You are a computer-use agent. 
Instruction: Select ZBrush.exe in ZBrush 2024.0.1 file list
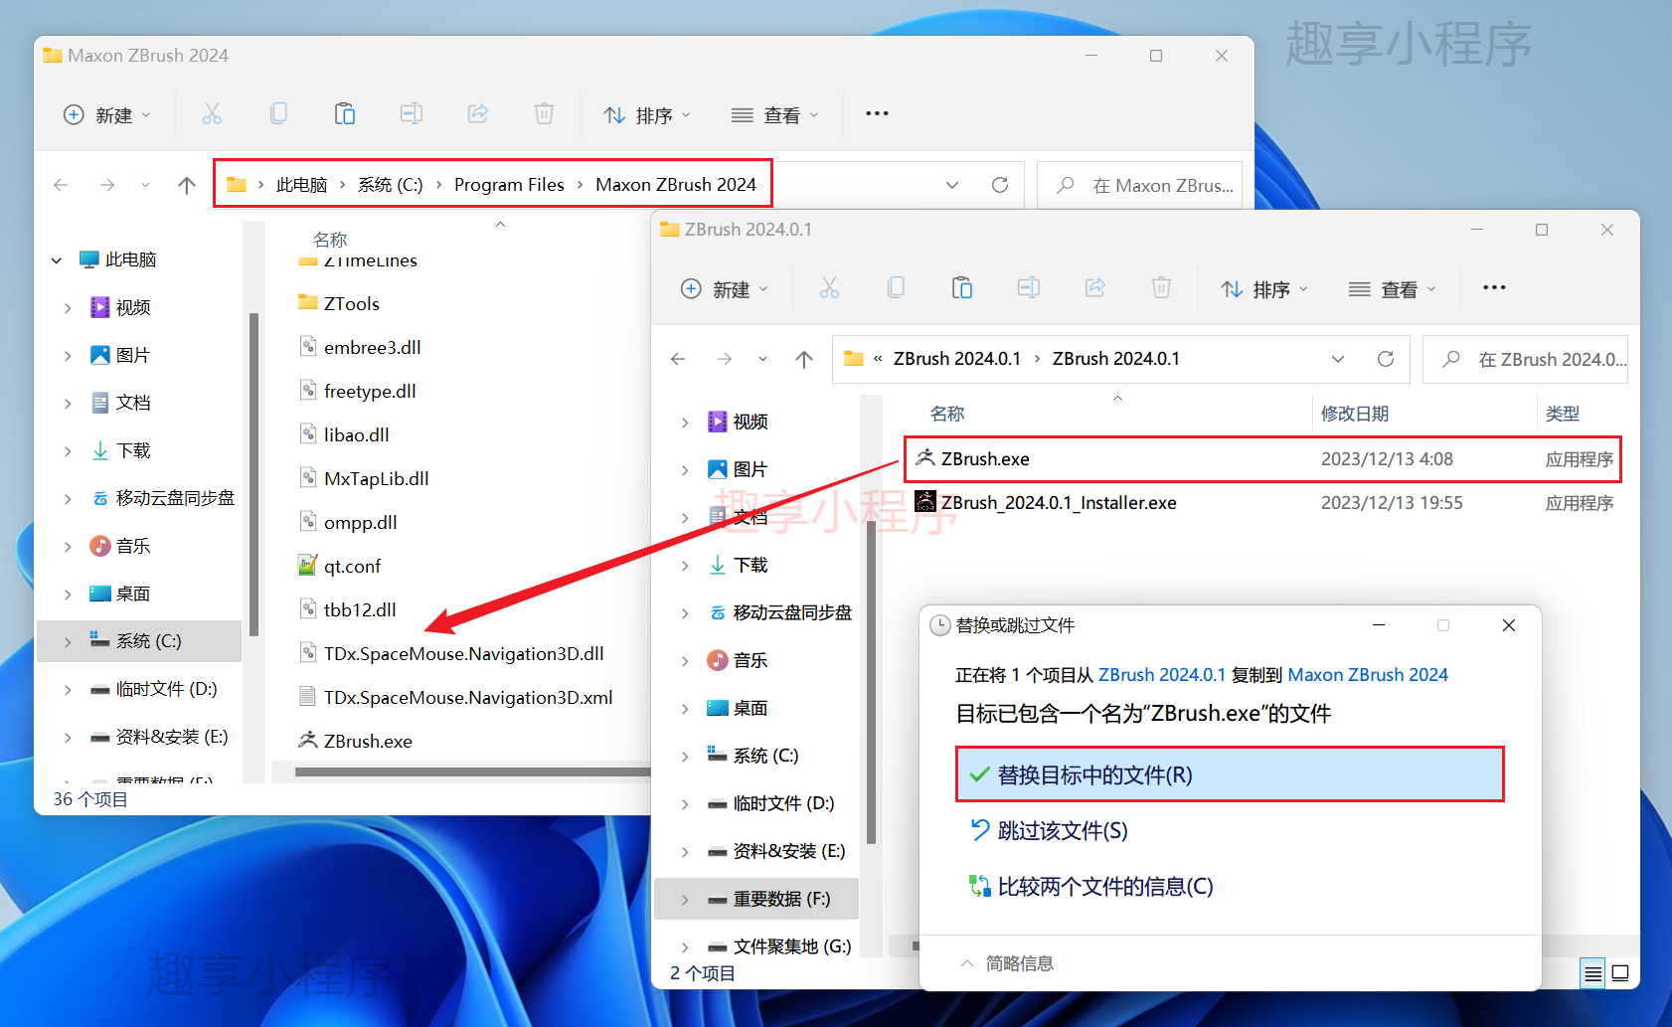(x=1262, y=459)
